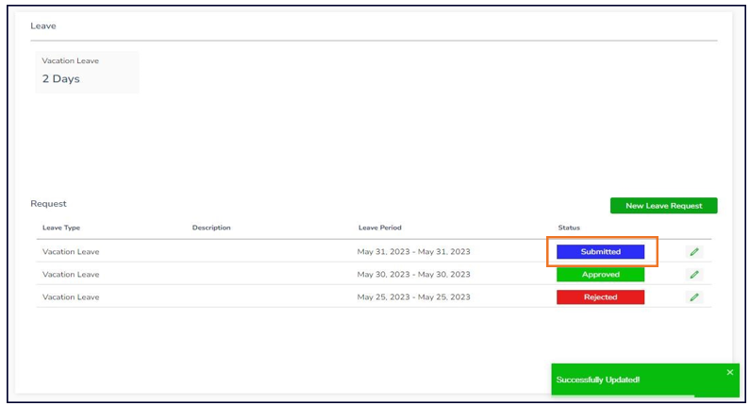The width and height of the screenshot is (750, 406).
Task: Select the May 30, 2023 leave period
Action: (x=413, y=275)
